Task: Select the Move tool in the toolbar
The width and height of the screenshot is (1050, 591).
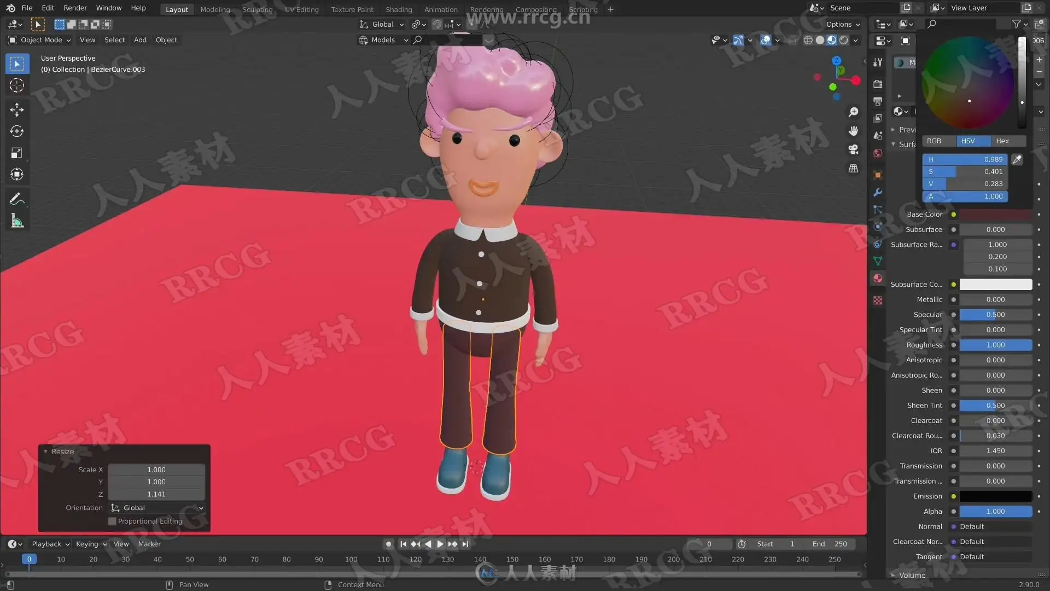Action: pos(16,110)
